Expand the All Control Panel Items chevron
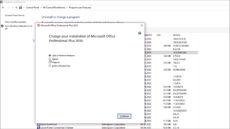230x129 pixels. click(67, 8)
